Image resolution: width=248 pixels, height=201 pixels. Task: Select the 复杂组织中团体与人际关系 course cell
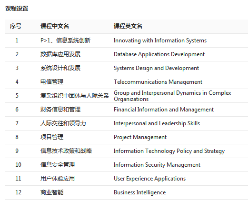coord(75,96)
